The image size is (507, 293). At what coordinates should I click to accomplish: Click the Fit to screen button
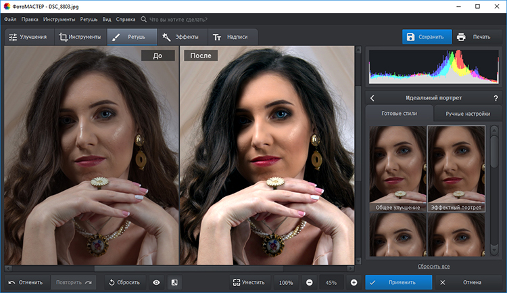click(x=248, y=282)
